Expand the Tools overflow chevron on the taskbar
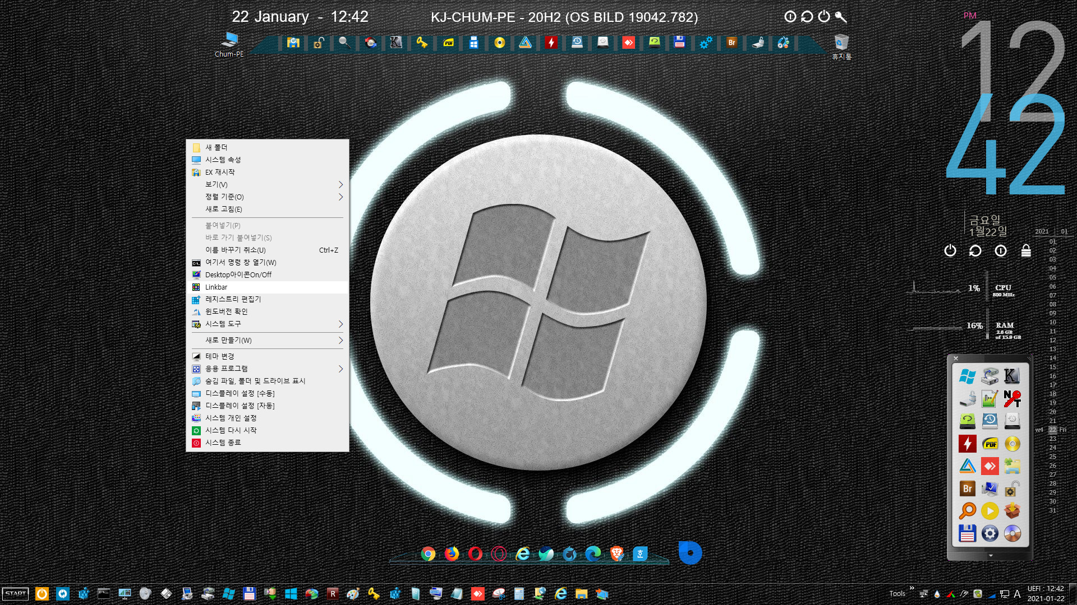 click(x=912, y=588)
